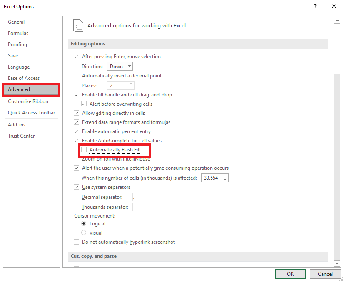Open the Direction dropdown showing Down
Screen dimensions: 344x282
[x=120, y=67]
